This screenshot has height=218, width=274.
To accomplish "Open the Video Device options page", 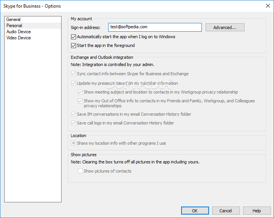I will (33, 38).
